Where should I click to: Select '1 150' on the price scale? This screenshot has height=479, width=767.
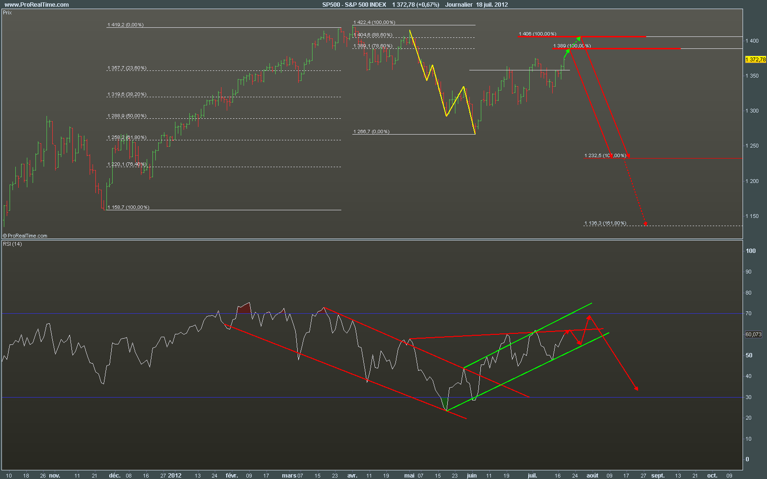point(752,217)
